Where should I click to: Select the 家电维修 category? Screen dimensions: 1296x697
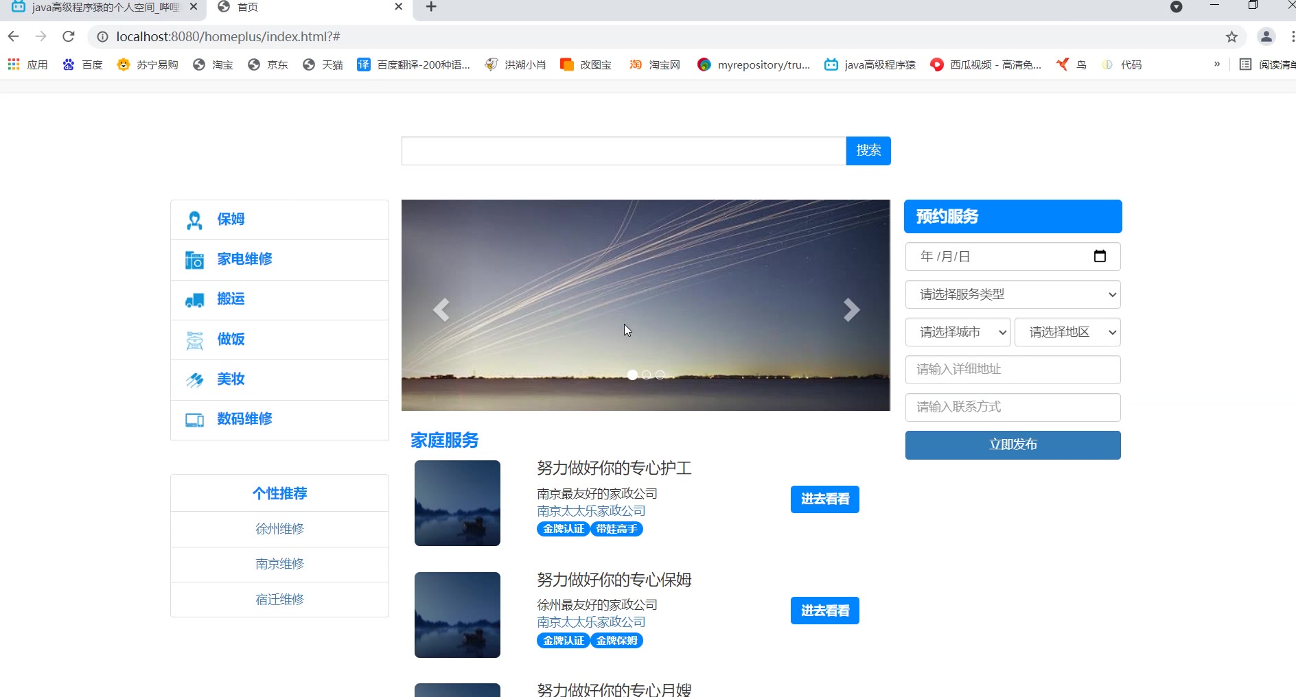(x=279, y=259)
